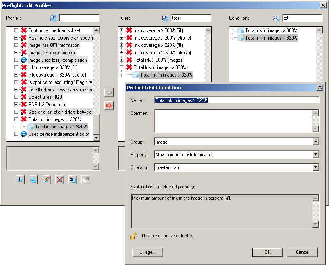
Task: Expand Image has OPI information profile item
Action: pos(16,45)
